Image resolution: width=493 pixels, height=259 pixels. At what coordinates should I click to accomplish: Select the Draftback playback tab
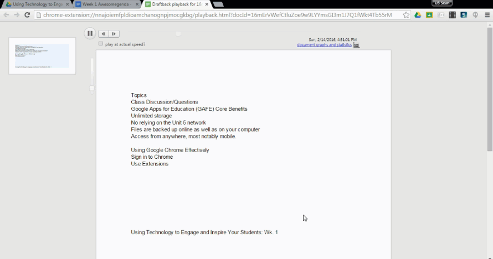pyautogui.click(x=176, y=4)
